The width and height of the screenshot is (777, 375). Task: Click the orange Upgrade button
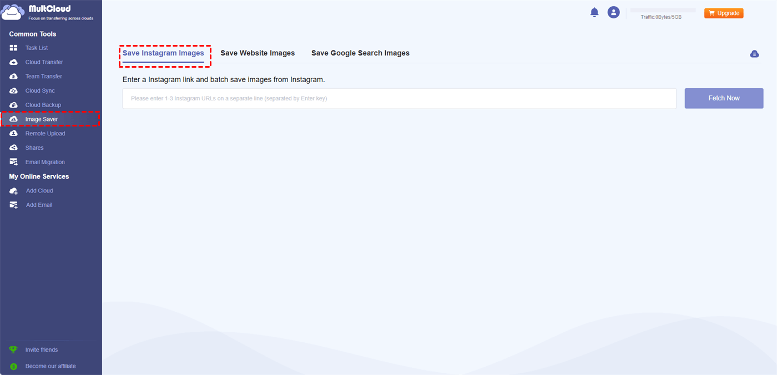click(x=724, y=13)
